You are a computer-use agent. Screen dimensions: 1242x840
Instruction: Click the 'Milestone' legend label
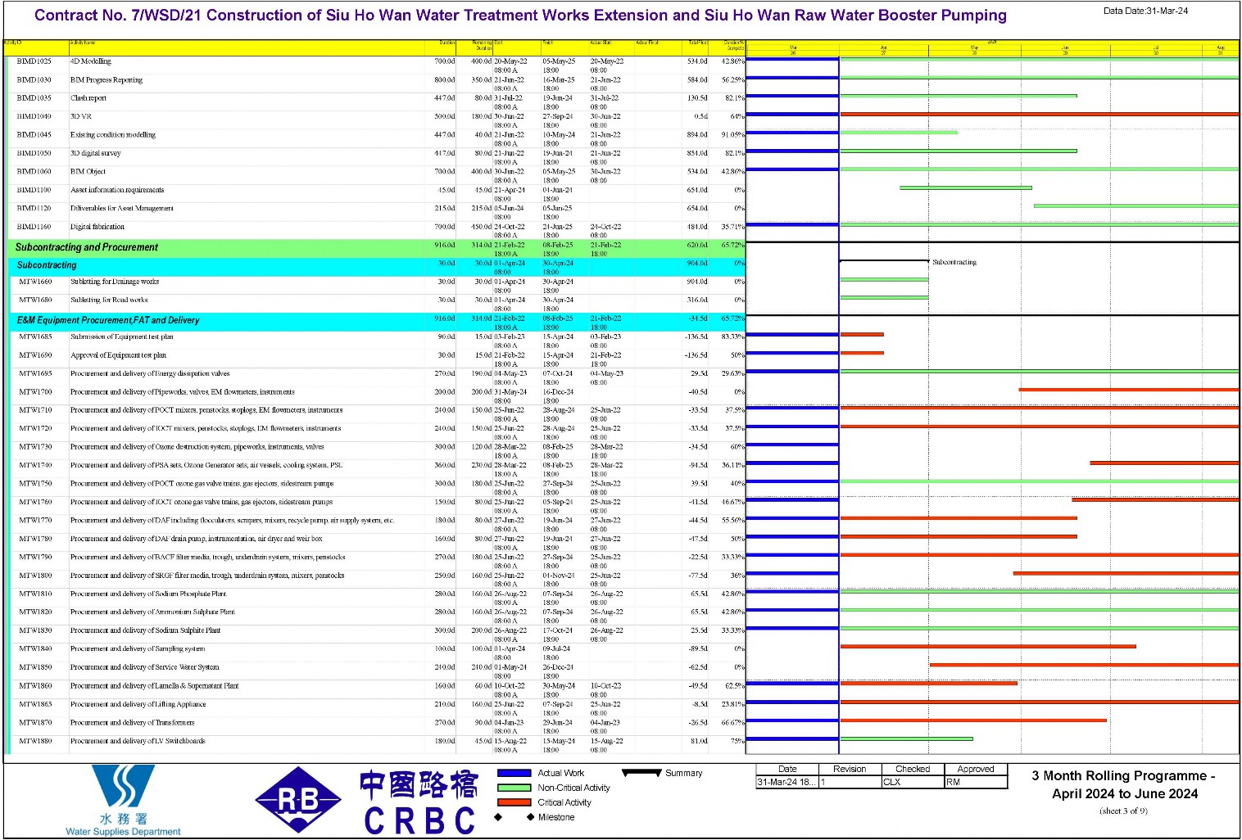[556, 817]
